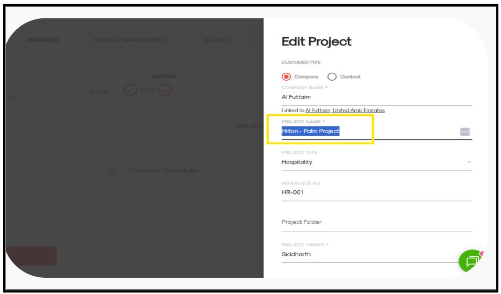Open the Activity tab

click(x=217, y=40)
